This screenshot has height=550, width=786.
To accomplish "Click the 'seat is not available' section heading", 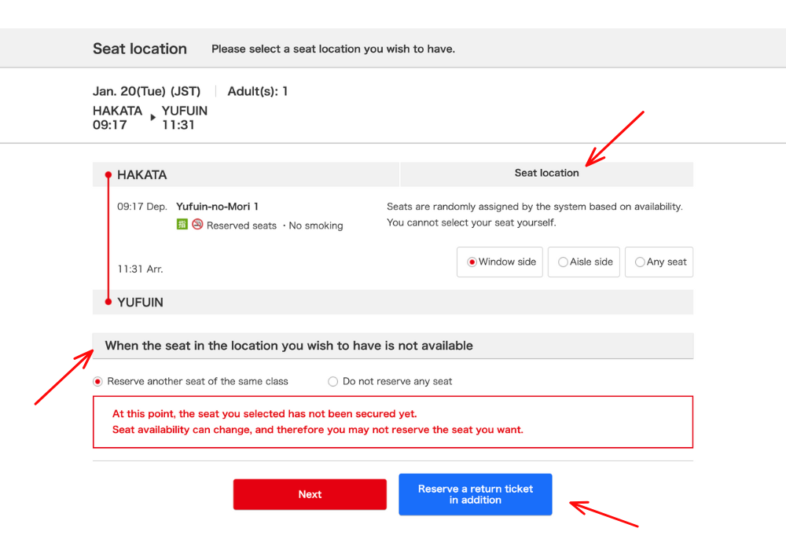I will (289, 346).
